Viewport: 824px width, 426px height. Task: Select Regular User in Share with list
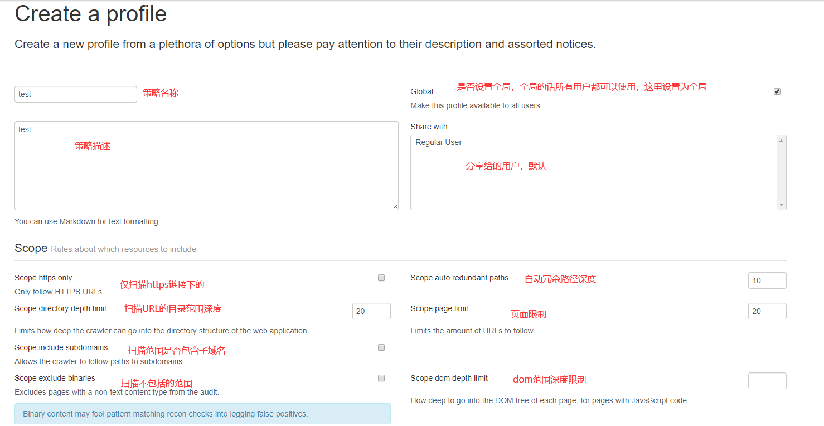(439, 143)
